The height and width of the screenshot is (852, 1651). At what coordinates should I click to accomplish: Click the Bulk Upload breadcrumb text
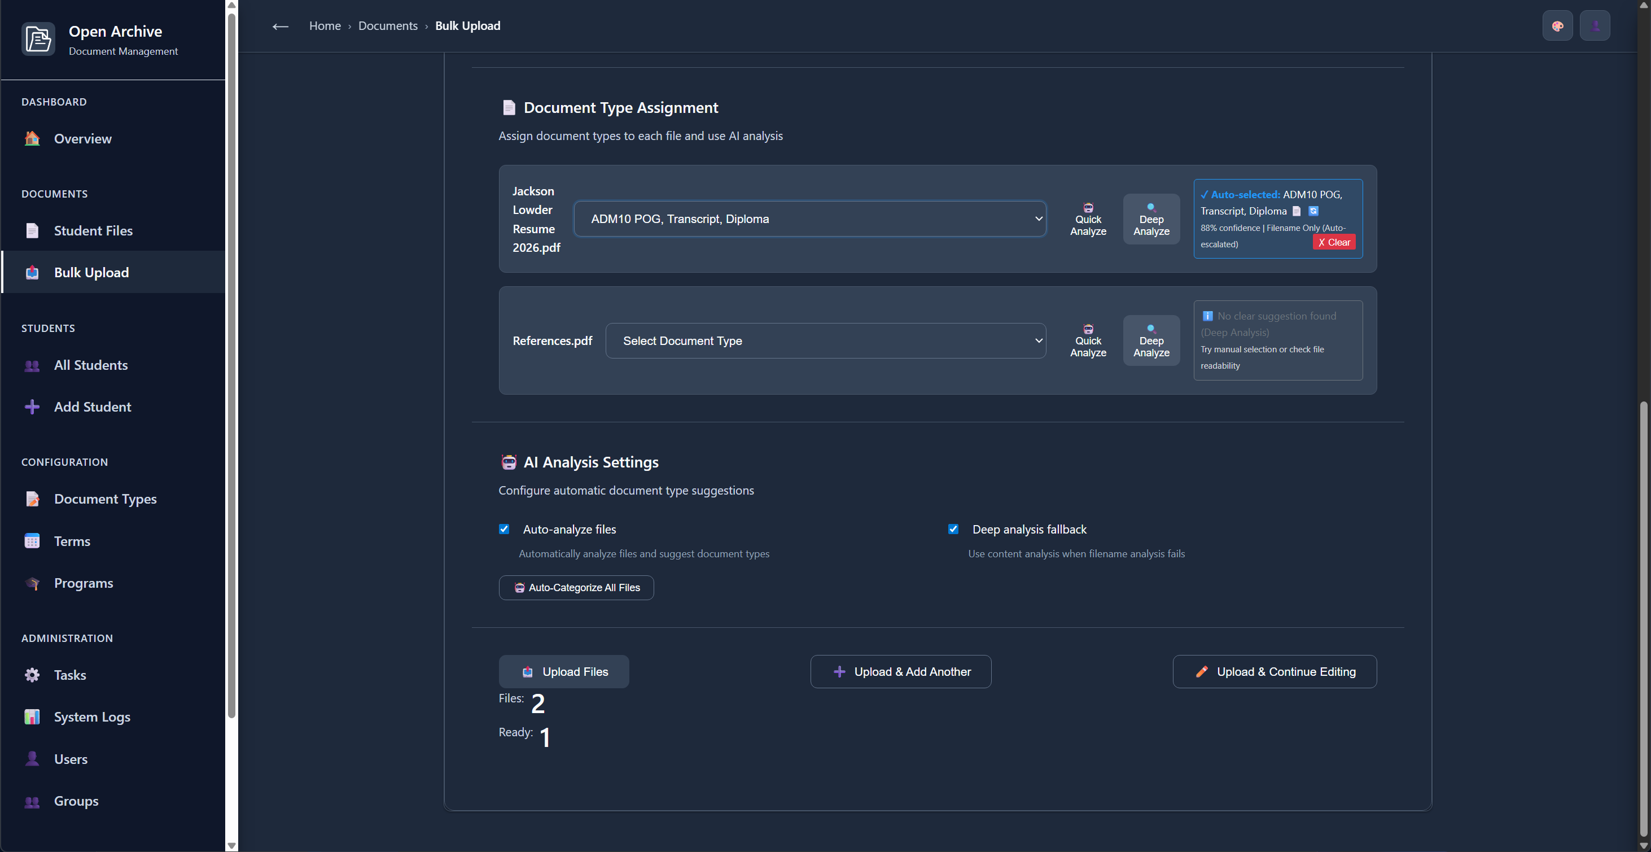tap(468, 25)
